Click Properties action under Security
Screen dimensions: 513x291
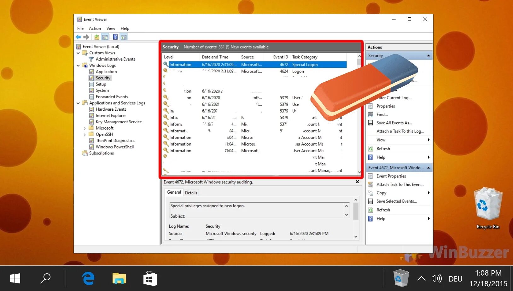tap(386, 106)
